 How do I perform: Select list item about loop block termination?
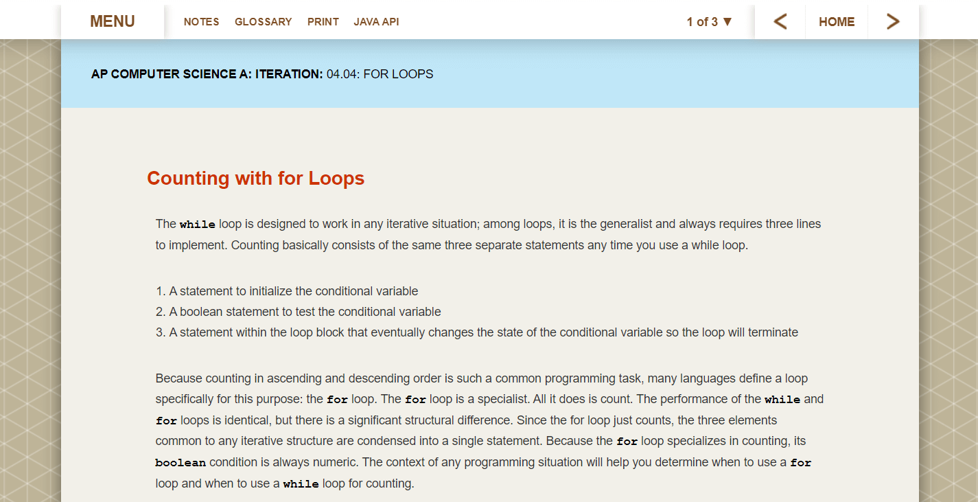477,332
